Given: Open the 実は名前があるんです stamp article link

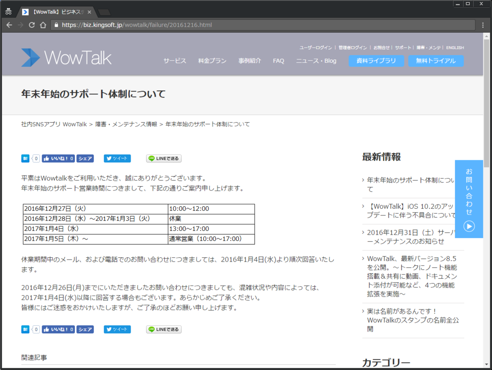Looking at the screenshot, I should click(413, 320).
